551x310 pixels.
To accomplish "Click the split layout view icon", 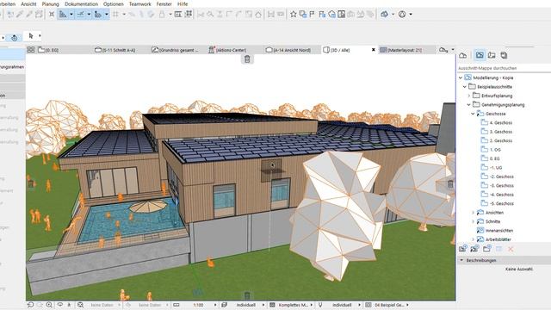I will (341, 15).
